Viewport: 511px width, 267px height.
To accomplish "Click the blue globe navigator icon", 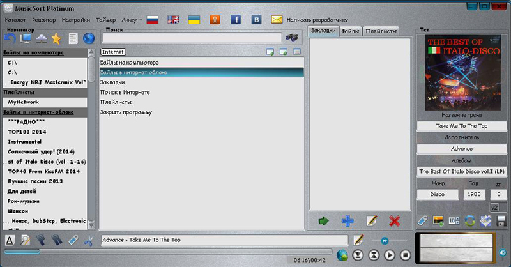I will pyautogui.click(x=89, y=39).
